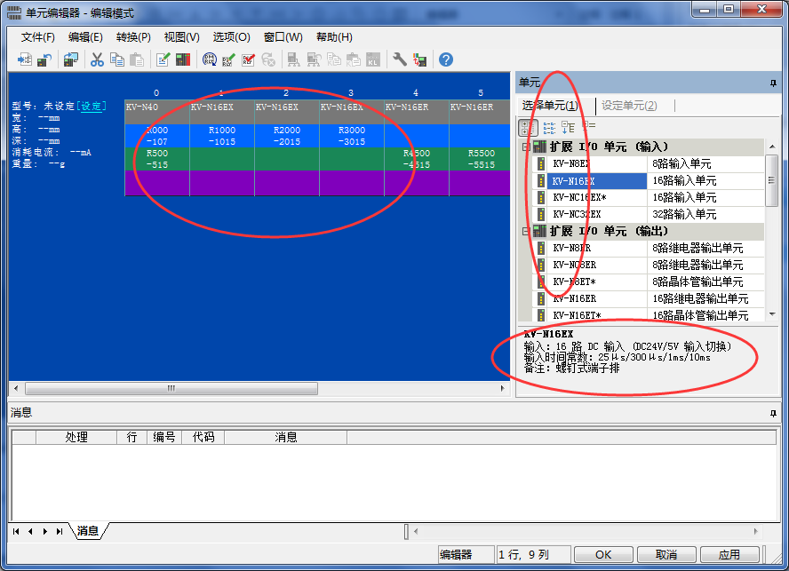This screenshot has height=571, width=789.
Task: Click the unit layout right scroll arrow
Action: point(502,388)
